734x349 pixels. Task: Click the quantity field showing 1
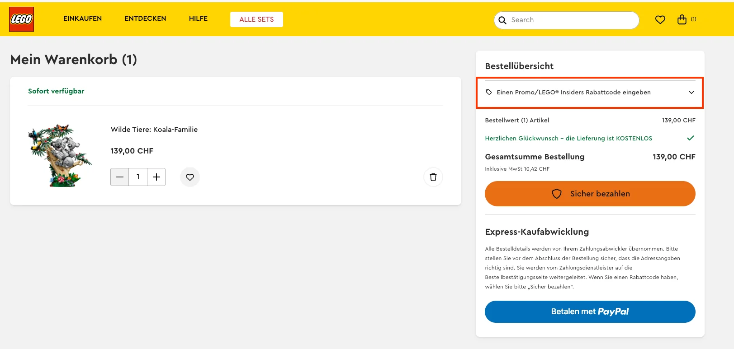[138, 177]
